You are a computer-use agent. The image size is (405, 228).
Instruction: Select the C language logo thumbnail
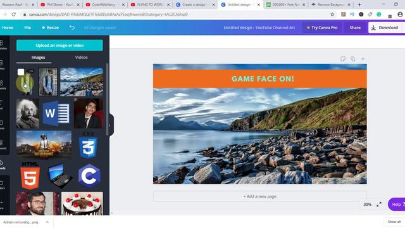pos(89,175)
